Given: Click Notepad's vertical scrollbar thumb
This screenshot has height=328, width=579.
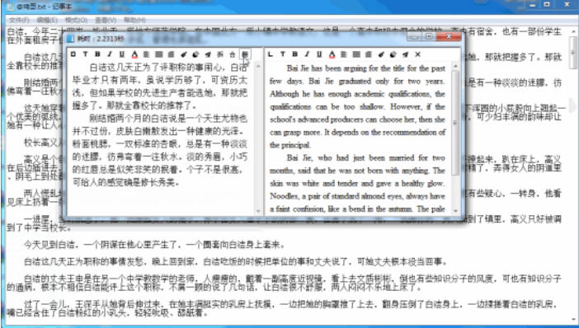Looking at the screenshot, I should [x=573, y=52].
